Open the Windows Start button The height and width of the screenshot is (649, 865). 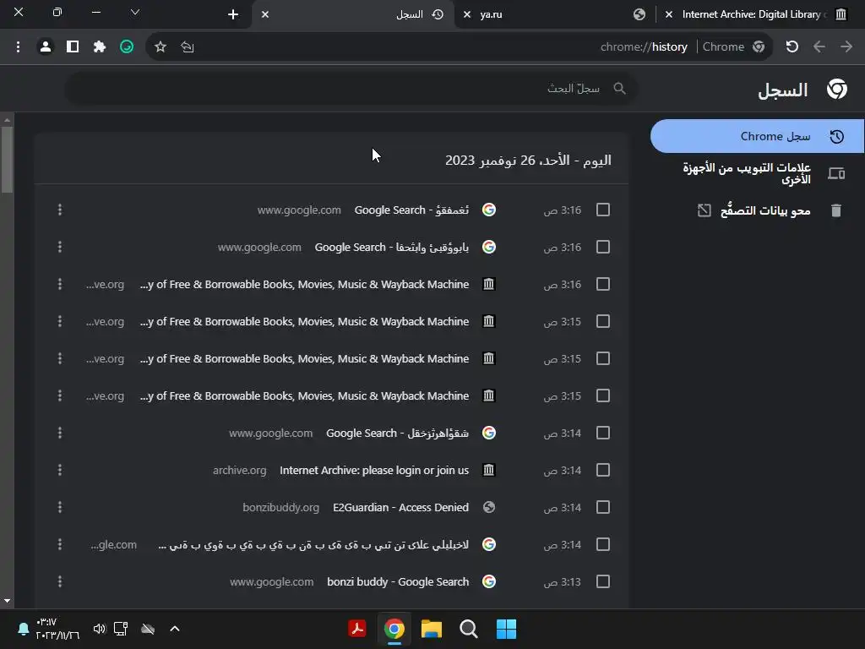coord(507,629)
